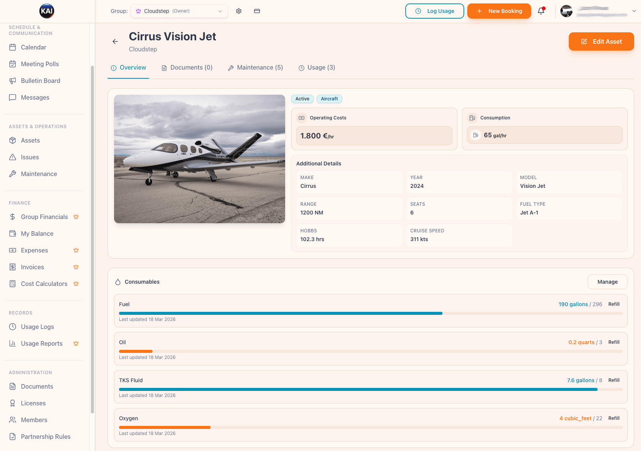Select the Meeting Polls sidebar icon
641x451 pixels.
pos(13,64)
